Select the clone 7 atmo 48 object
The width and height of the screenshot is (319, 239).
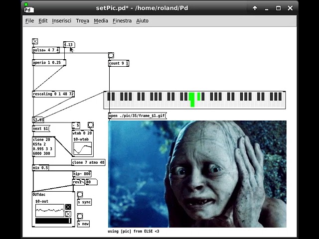[88, 162]
